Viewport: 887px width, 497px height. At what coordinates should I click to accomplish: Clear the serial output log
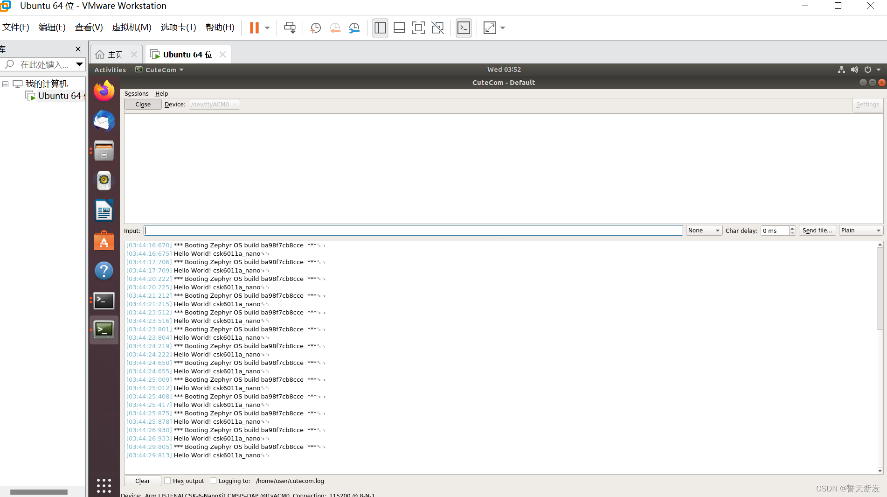[x=143, y=481]
